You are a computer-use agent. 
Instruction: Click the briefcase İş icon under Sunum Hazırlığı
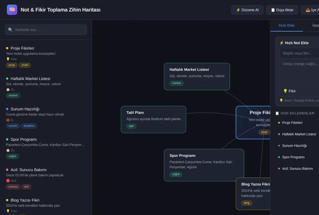[x=8, y=120]
